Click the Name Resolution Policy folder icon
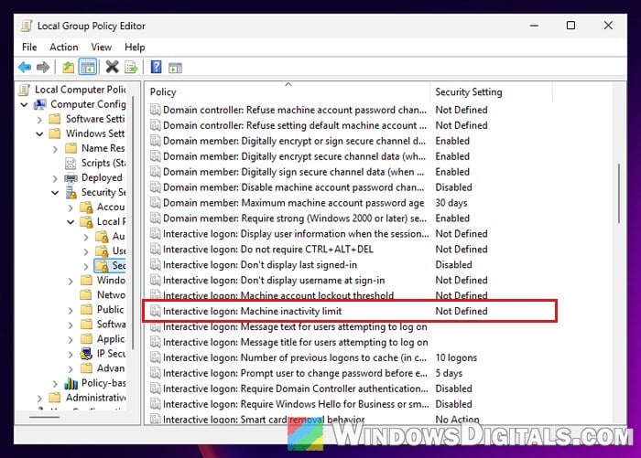This screenshot has width=641, height=458. (x=71, y=148)
